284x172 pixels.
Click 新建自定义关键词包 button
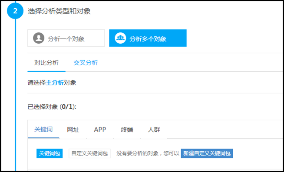click(x=207, y=153)
